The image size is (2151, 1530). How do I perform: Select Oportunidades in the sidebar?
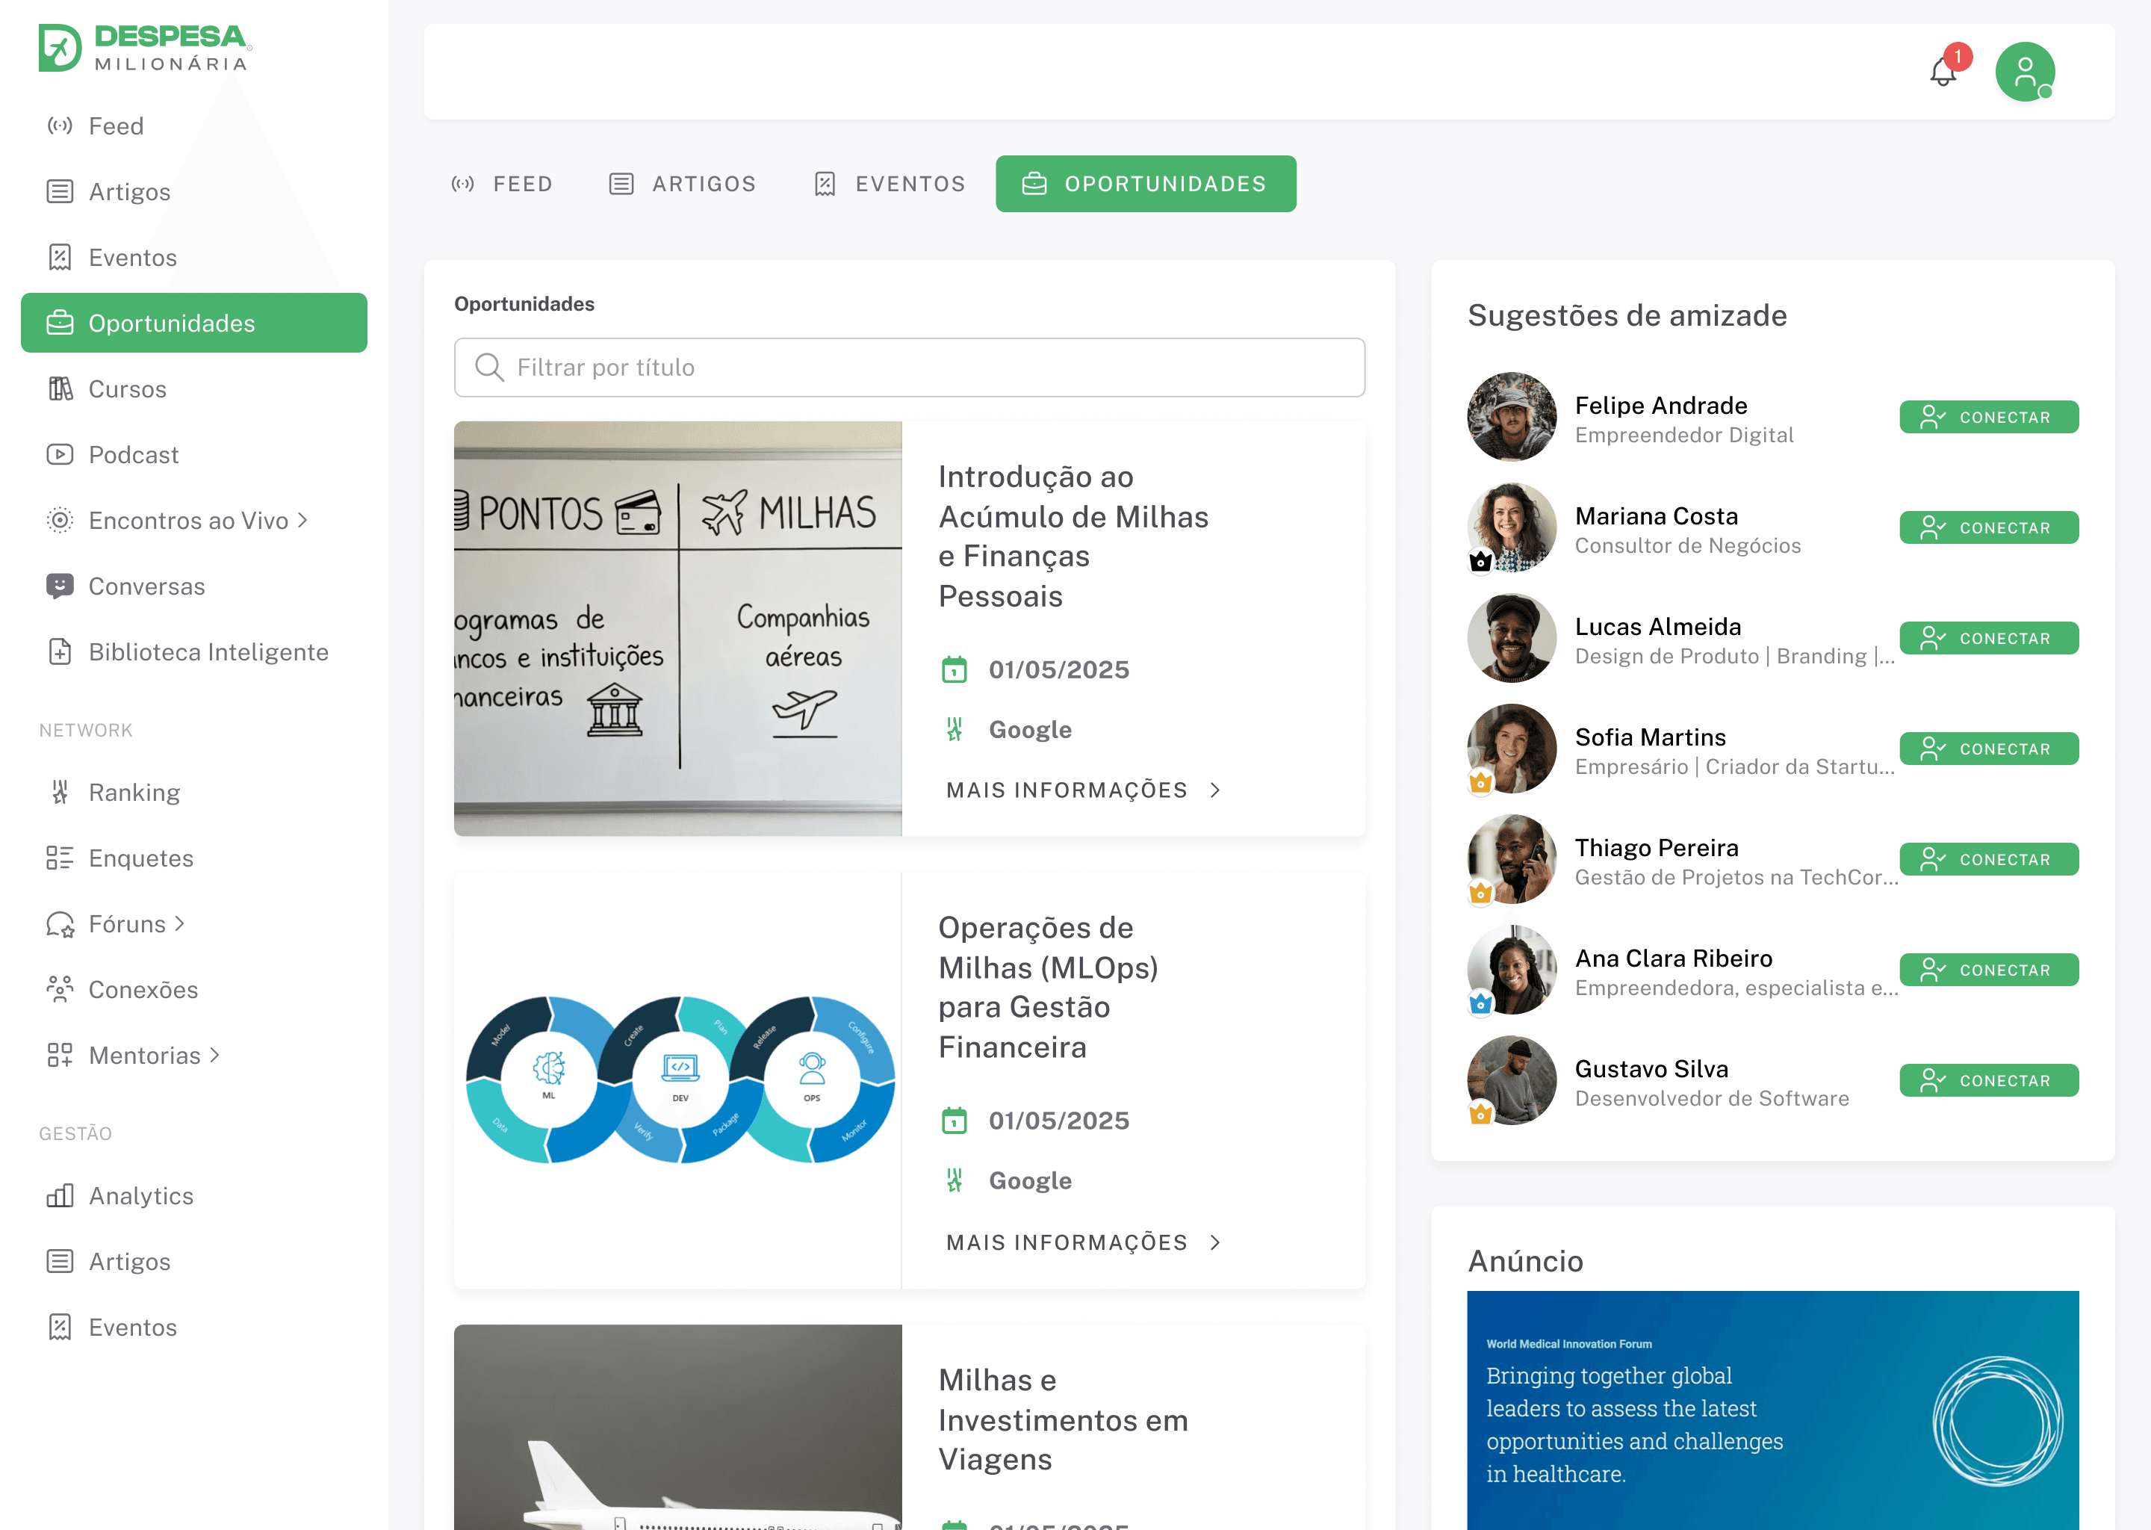click(194, 323)
